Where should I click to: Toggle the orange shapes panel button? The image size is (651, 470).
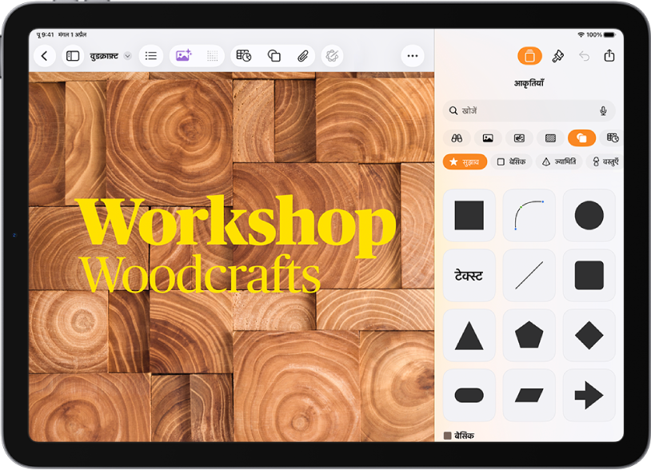(x=529, y=56)
